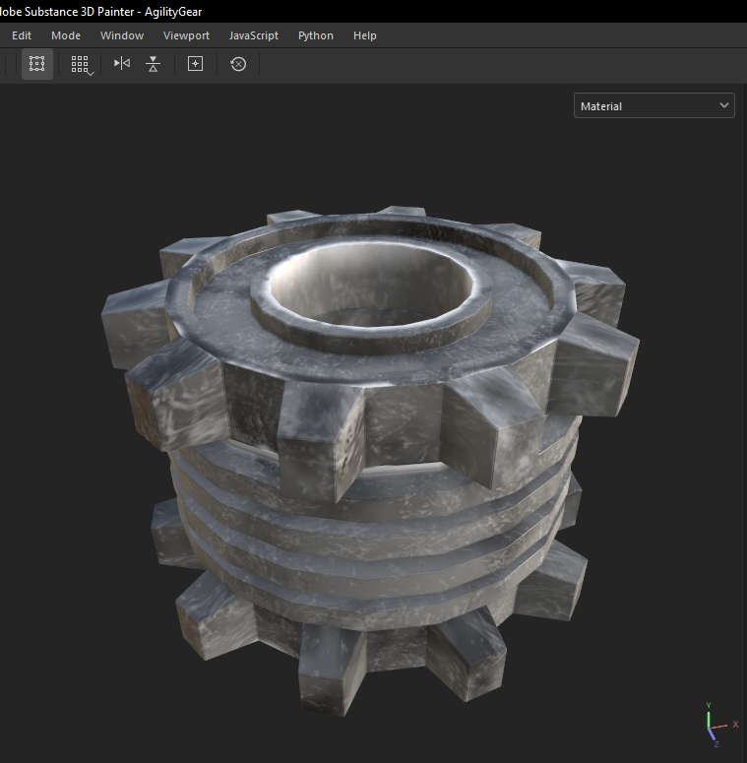Toggle horizontal symmetry mirror icon

coord(122,63)
